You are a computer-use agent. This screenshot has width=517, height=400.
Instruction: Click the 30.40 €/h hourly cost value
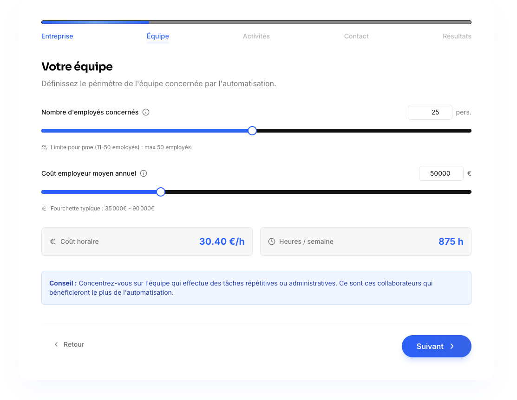[x=222, y=241]
